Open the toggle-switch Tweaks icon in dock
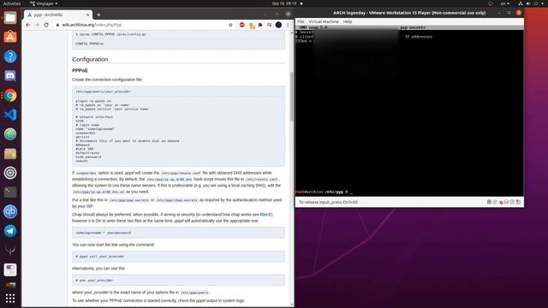 10,269
